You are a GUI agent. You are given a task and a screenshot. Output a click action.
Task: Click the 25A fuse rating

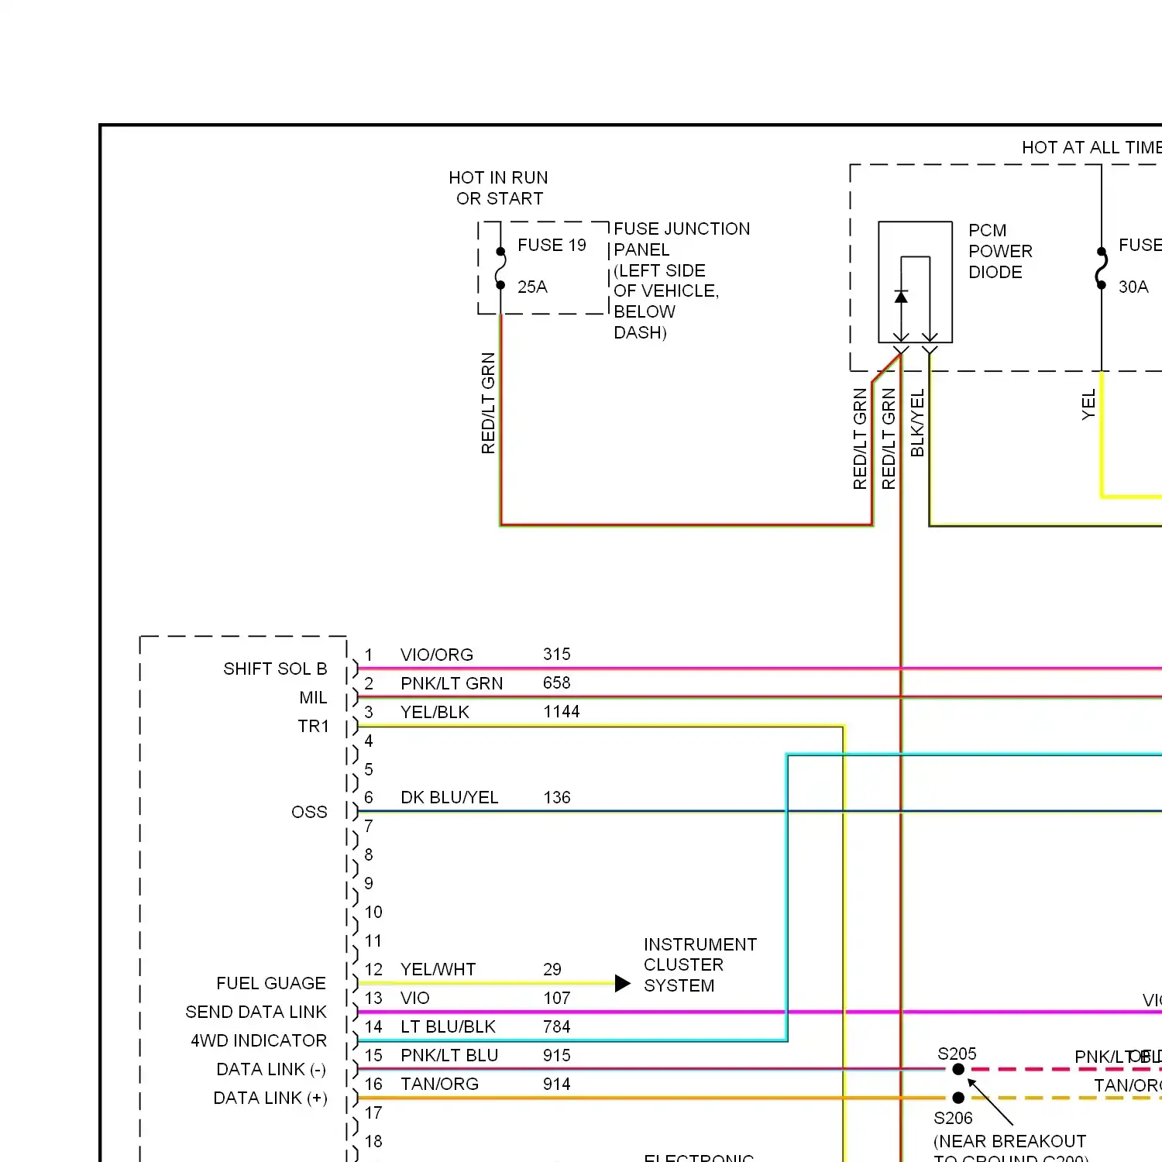point(532,287)
